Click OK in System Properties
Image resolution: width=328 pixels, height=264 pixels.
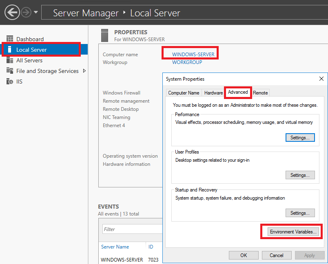tap(244, 255)
